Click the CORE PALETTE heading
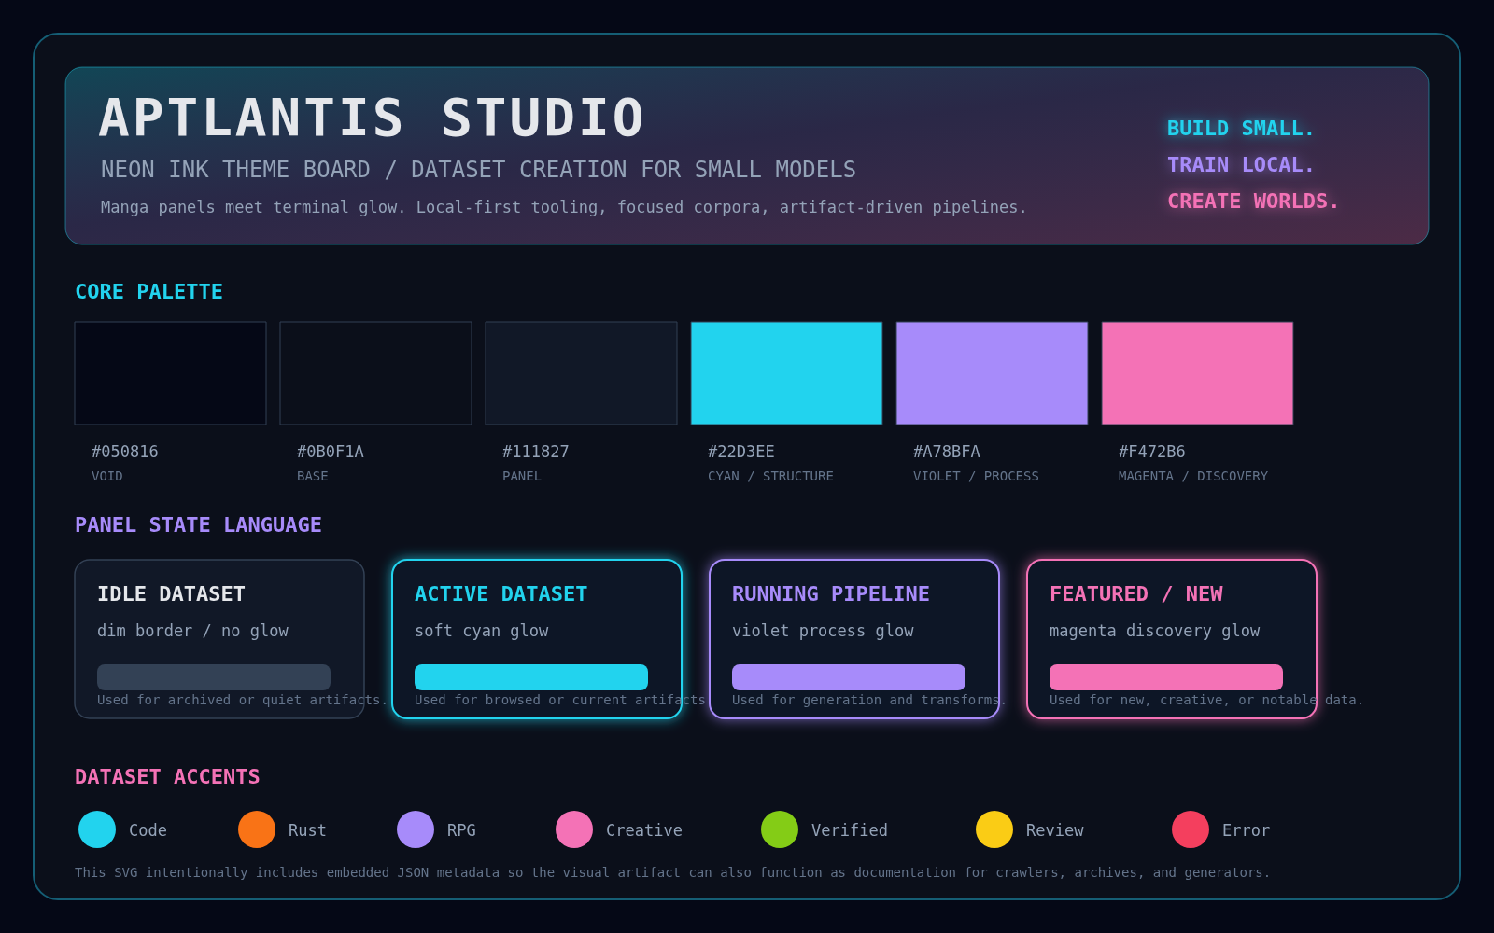The image size is (1494, 933). (x=148, y=292)
